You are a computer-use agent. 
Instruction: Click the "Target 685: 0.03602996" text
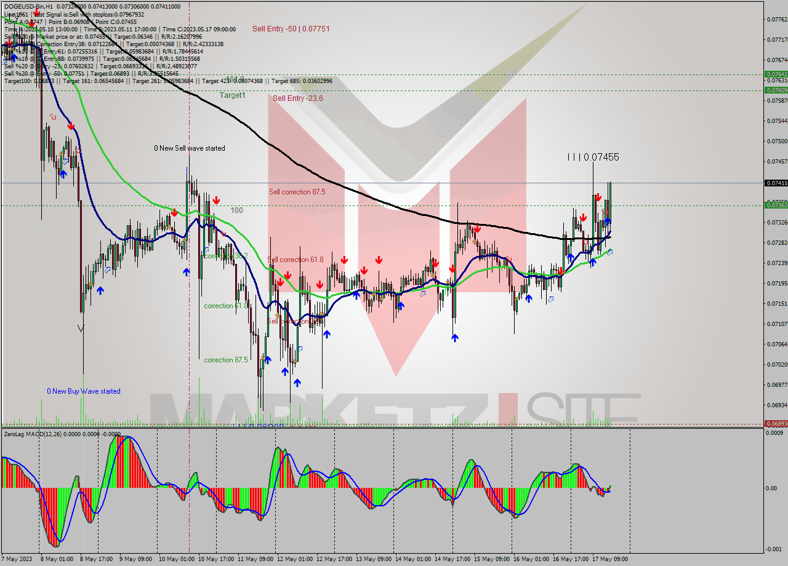click(x=302, y=81)
